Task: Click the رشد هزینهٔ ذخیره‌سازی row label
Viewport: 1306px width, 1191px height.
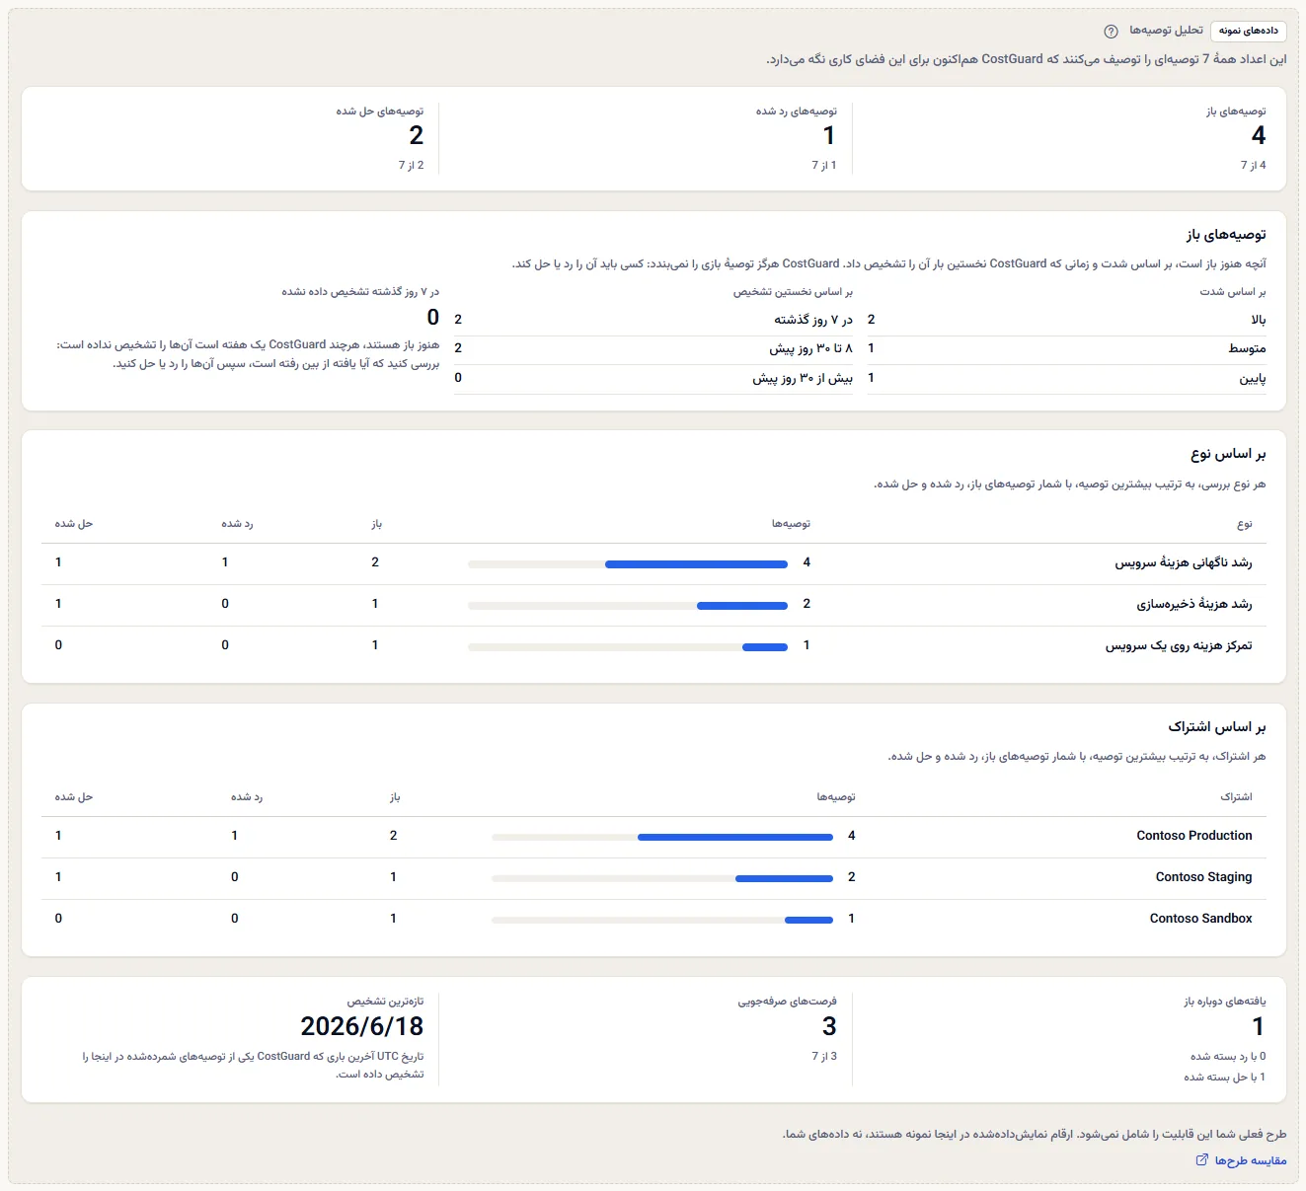Action: (1193, 604)
